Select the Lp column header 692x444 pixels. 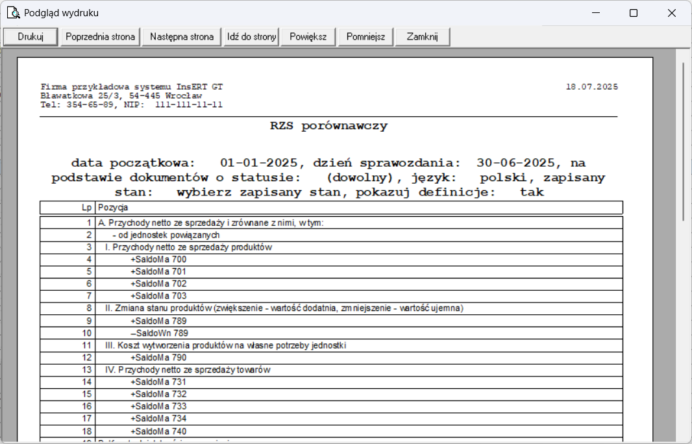coord(86,208)
